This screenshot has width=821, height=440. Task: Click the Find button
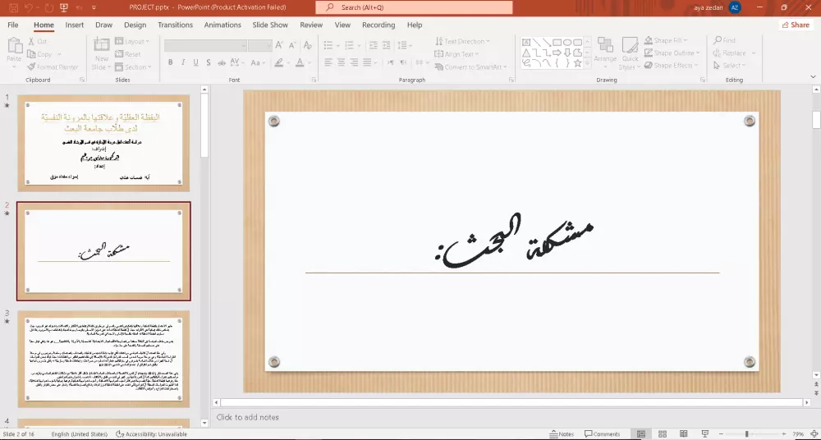point(724,40)
